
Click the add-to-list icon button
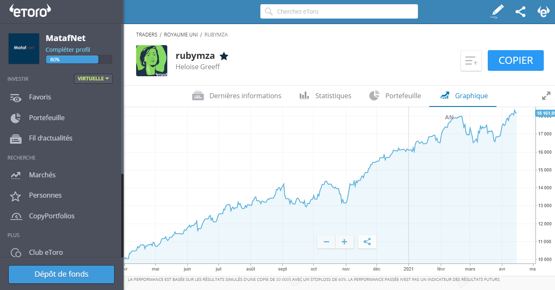point(471,61)
